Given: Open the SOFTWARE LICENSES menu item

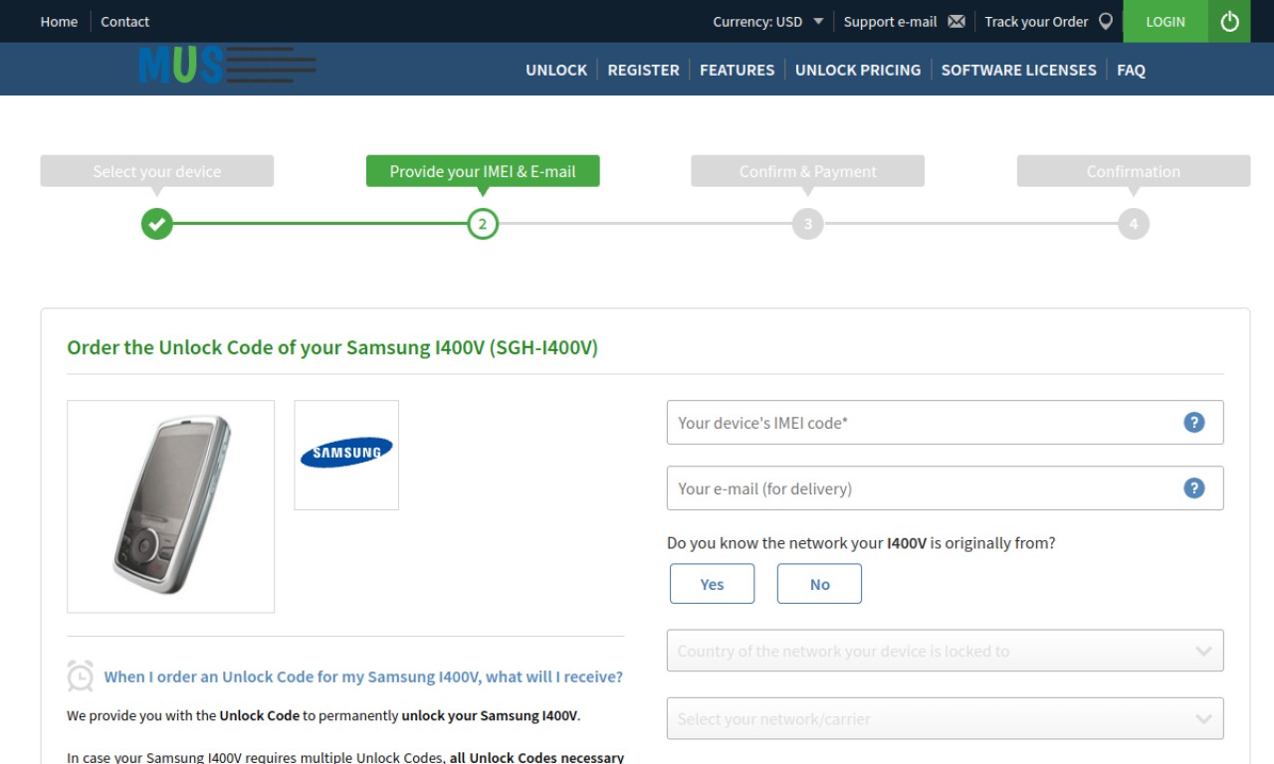Looking at the screenshot, I should [x=1019, y=70].
